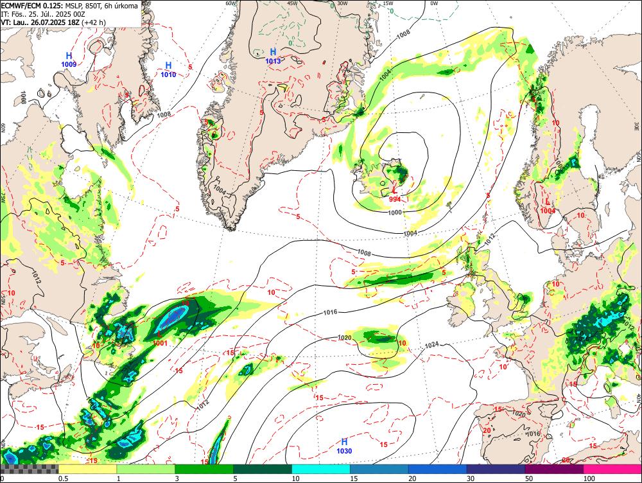This screenshot has width=642, height=483.
Task: Click the purple 50–100 legend swatch
Action: pos(555,469)
